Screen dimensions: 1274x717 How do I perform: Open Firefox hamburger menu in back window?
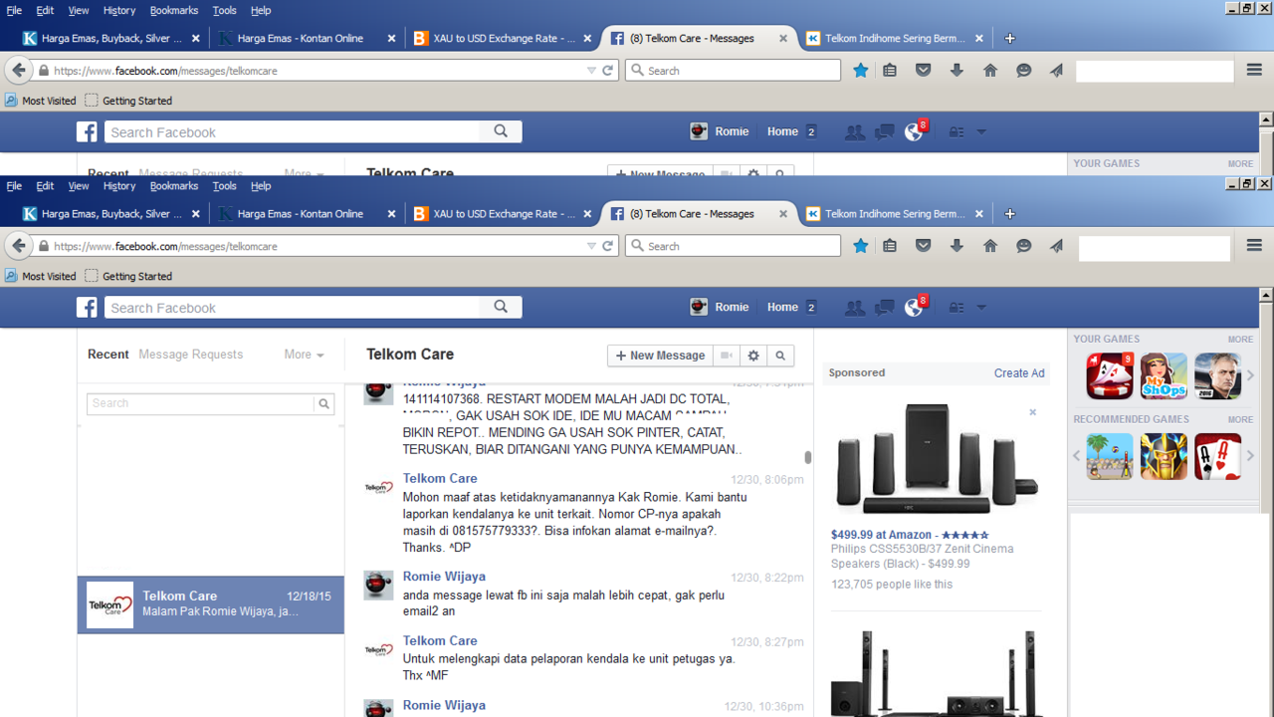1254,70
